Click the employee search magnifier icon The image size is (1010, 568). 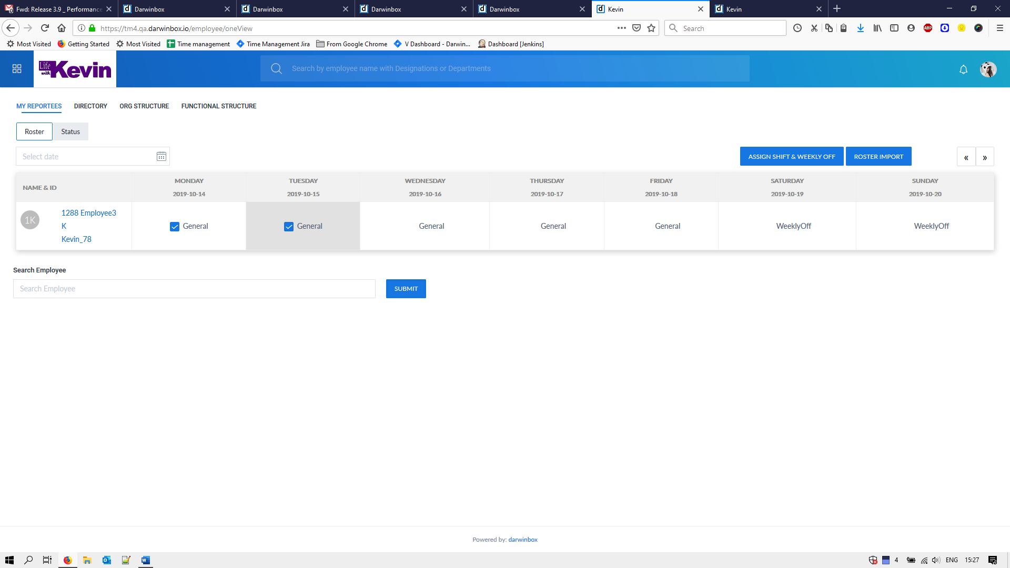276,68
